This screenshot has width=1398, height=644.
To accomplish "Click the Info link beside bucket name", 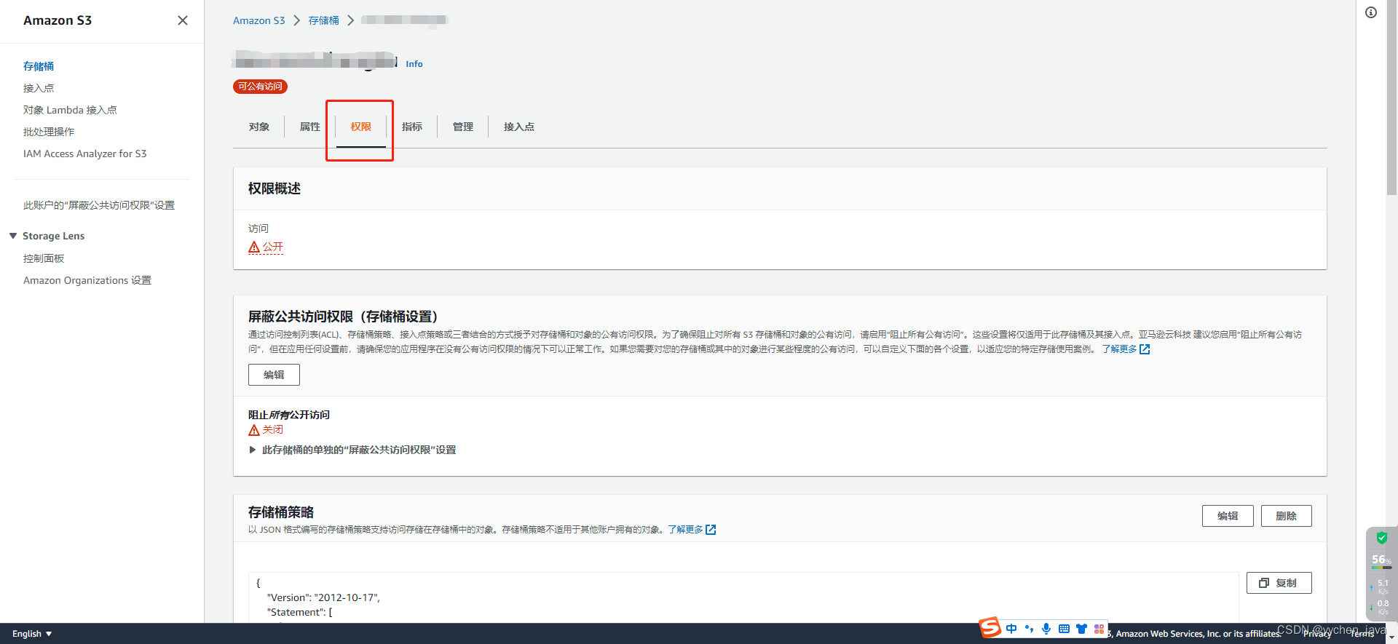I will point(414,64).
